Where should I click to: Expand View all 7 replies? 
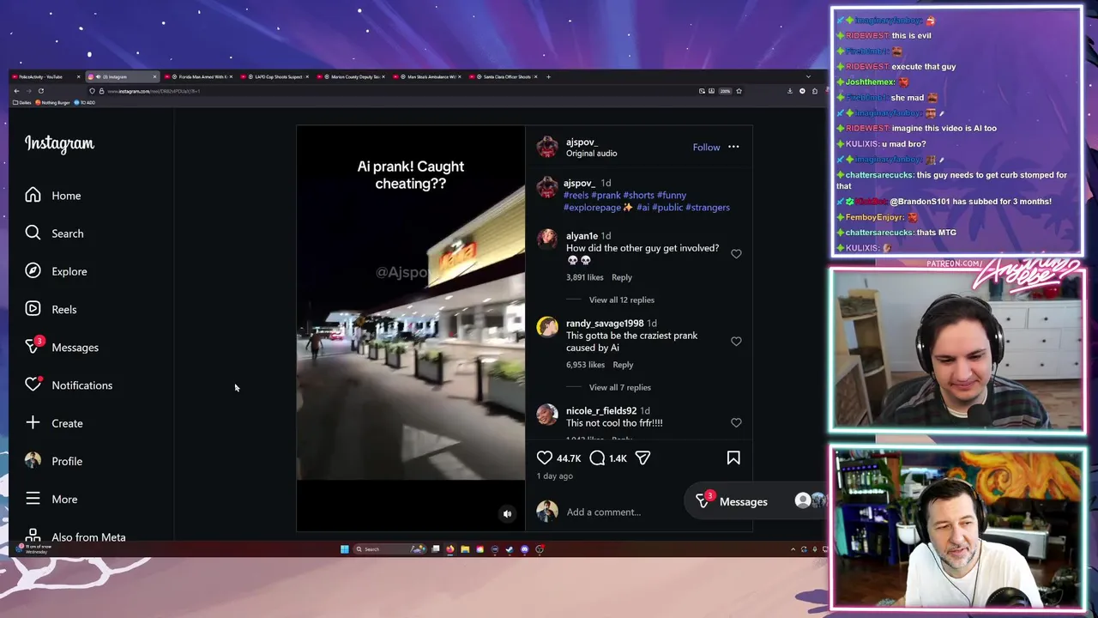click(x=620, y=387)
